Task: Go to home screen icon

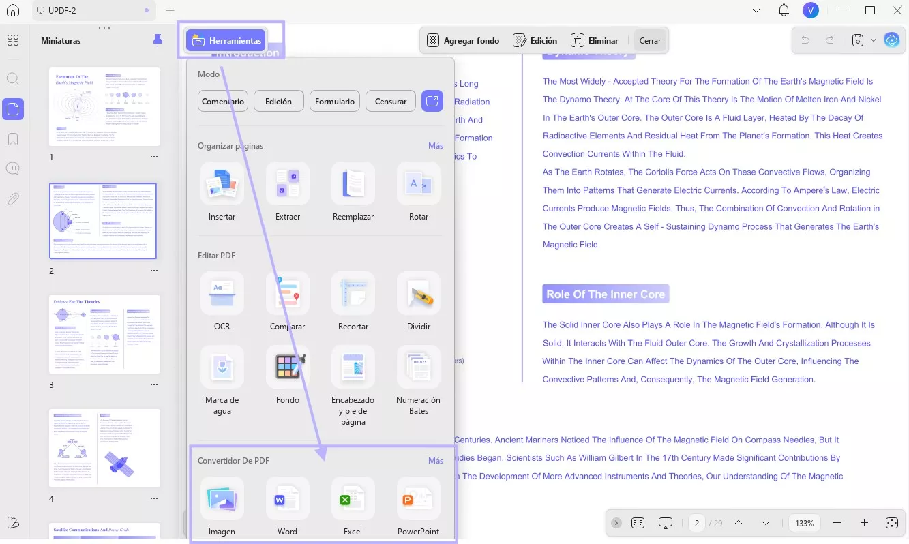Action: pyautogui.click(x=13, y=10)
